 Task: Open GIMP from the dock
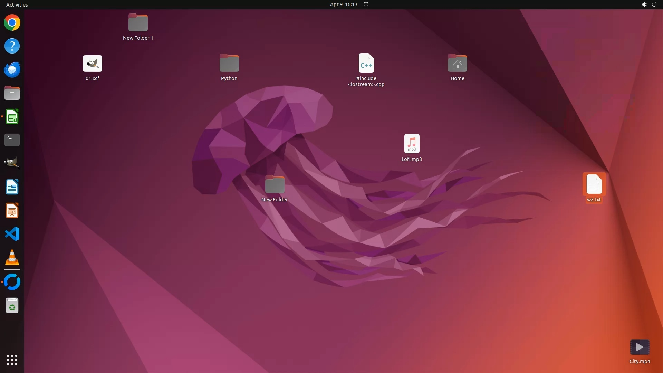point(12,163)
